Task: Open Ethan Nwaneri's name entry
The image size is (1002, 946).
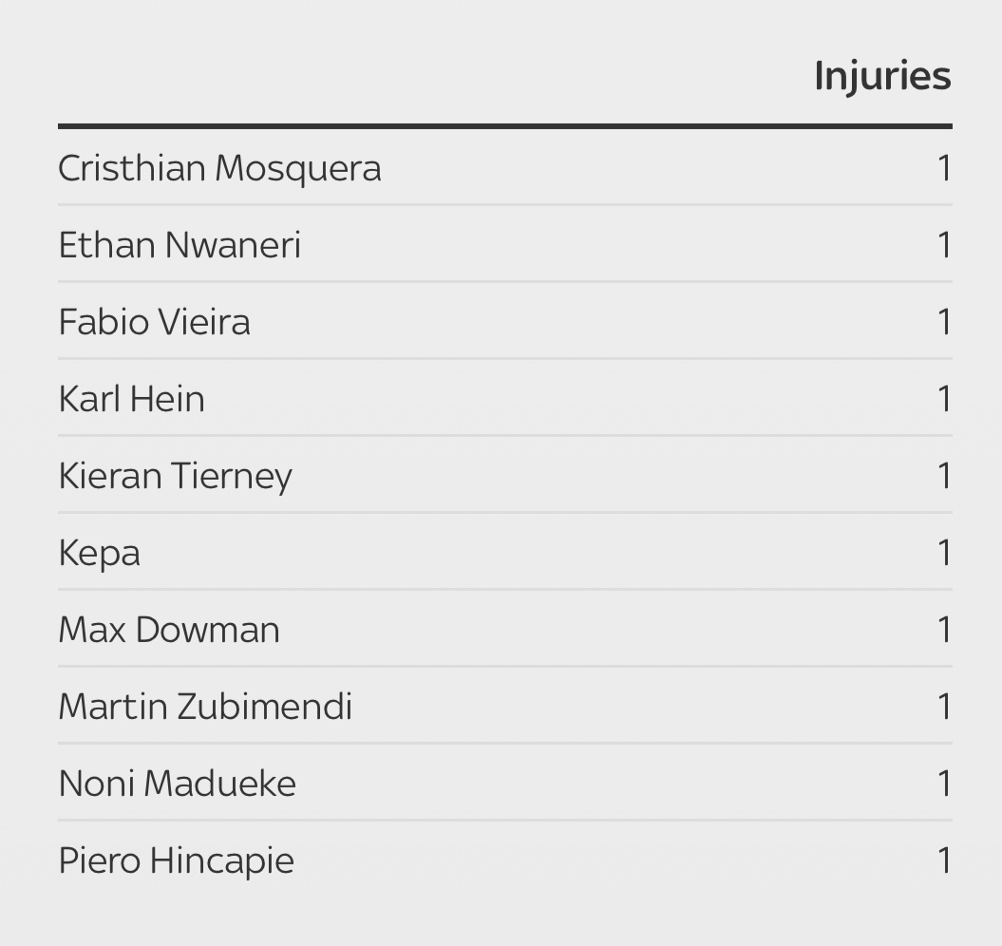Action: (180, 245)
